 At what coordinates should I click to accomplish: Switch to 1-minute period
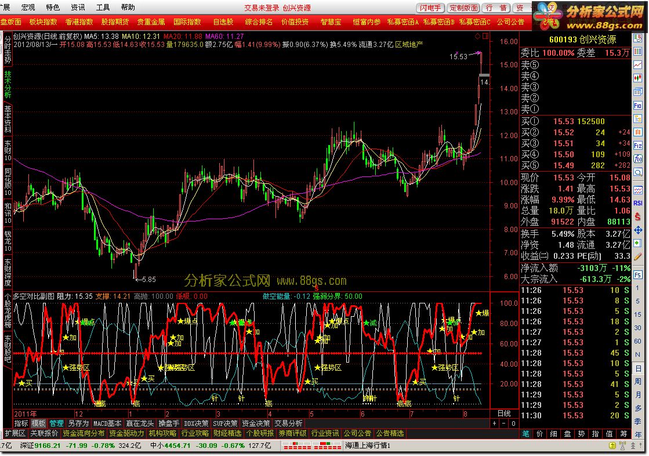click(x=638, y=288)
